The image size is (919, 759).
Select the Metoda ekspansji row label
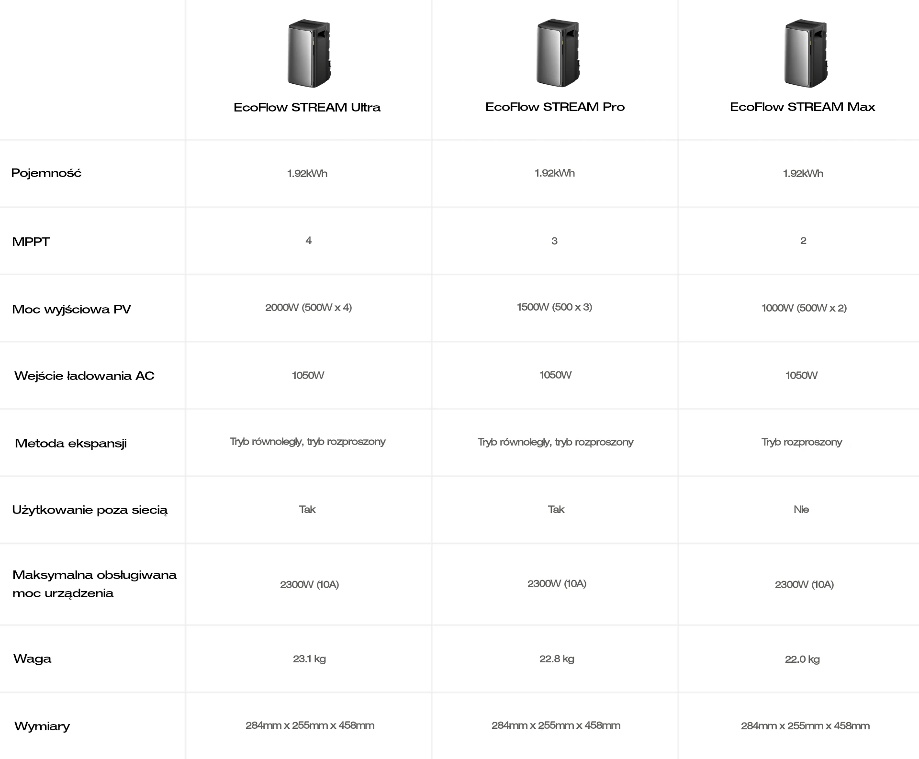click(x=71, y=443)
